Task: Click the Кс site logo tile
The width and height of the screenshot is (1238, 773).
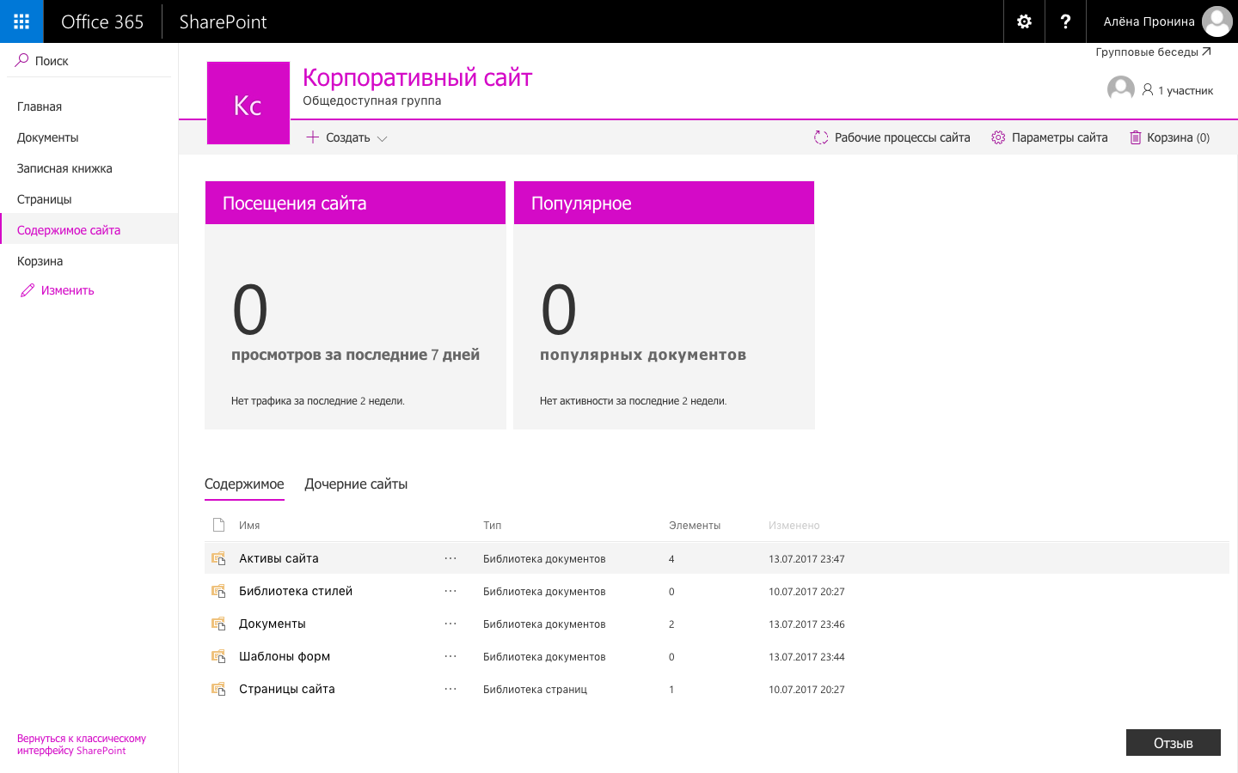Action: 248,102
